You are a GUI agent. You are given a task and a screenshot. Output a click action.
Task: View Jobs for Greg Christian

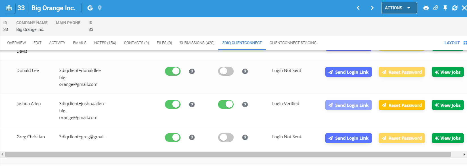tap(448, 138)
